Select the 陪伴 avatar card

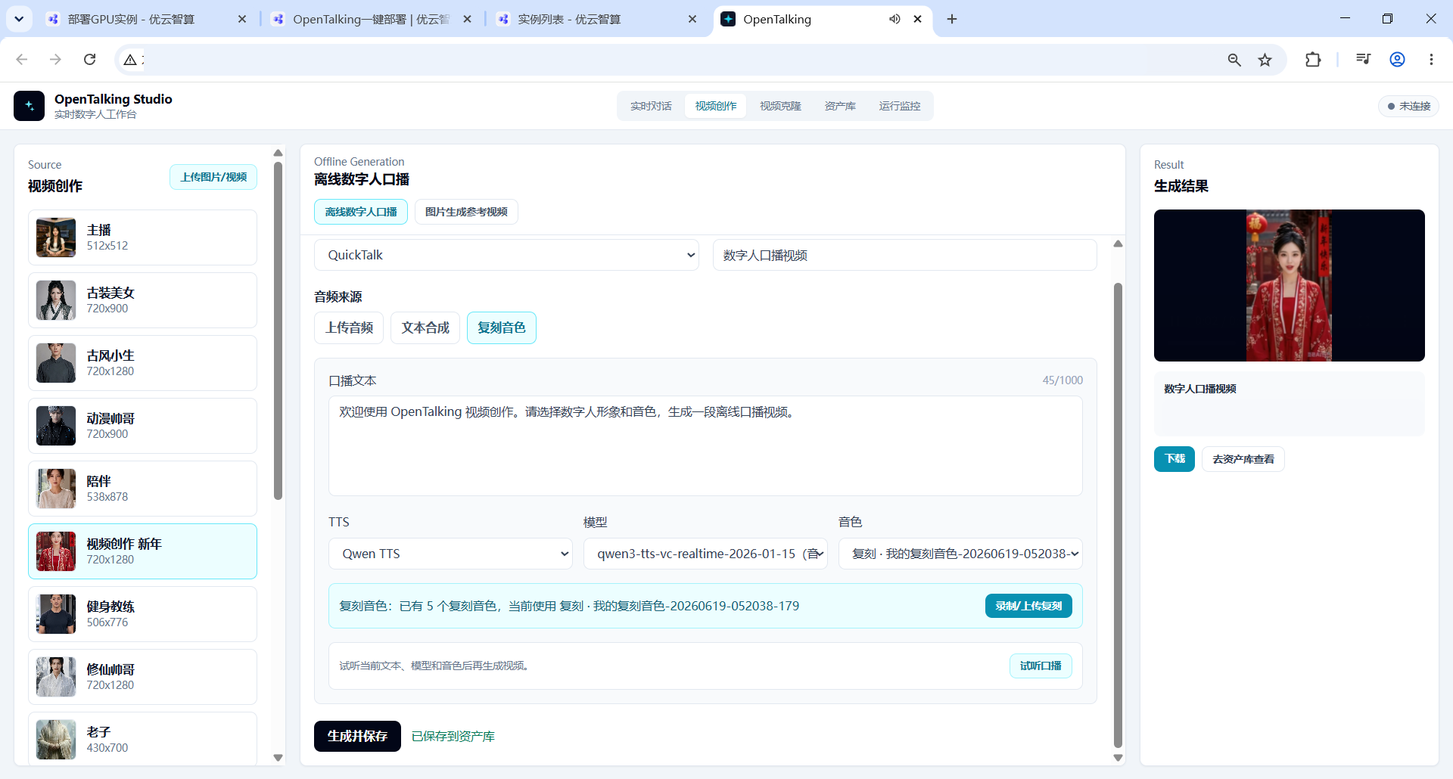(x=142, y=489)
